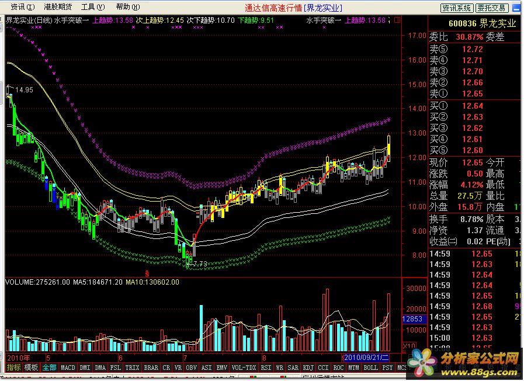Select the MTM indicator tab
524x381 pixels.
pyautogui.click(x=354, y=368)
